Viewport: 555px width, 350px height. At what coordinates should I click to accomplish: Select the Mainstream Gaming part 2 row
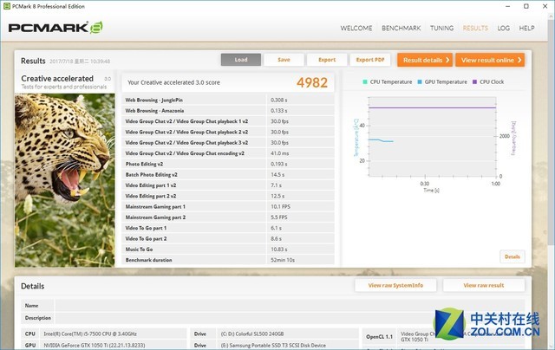tap(228, 217)
